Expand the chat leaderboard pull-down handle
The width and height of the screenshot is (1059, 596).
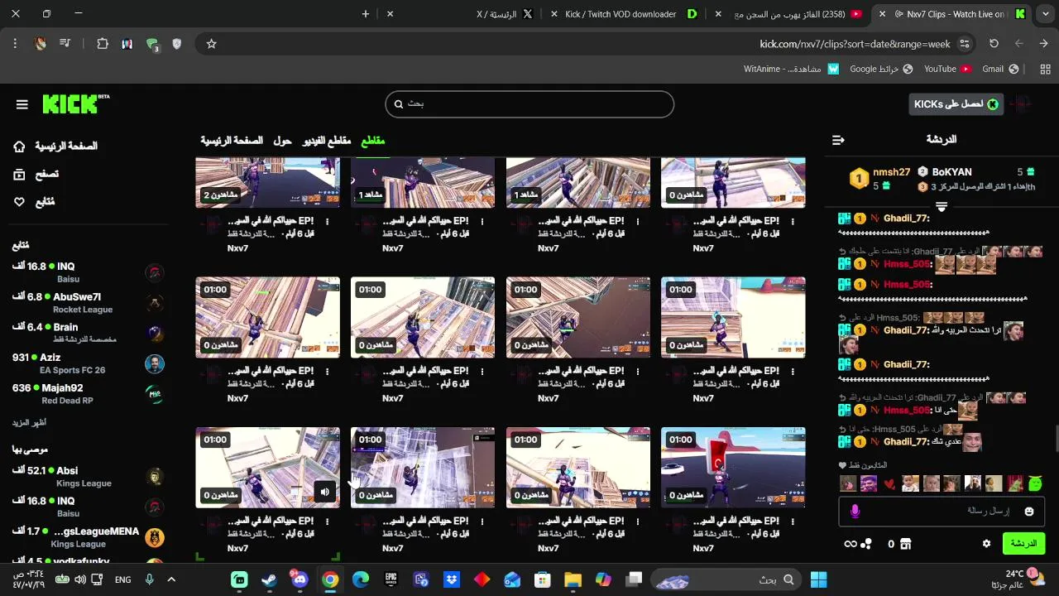point(942,206)
